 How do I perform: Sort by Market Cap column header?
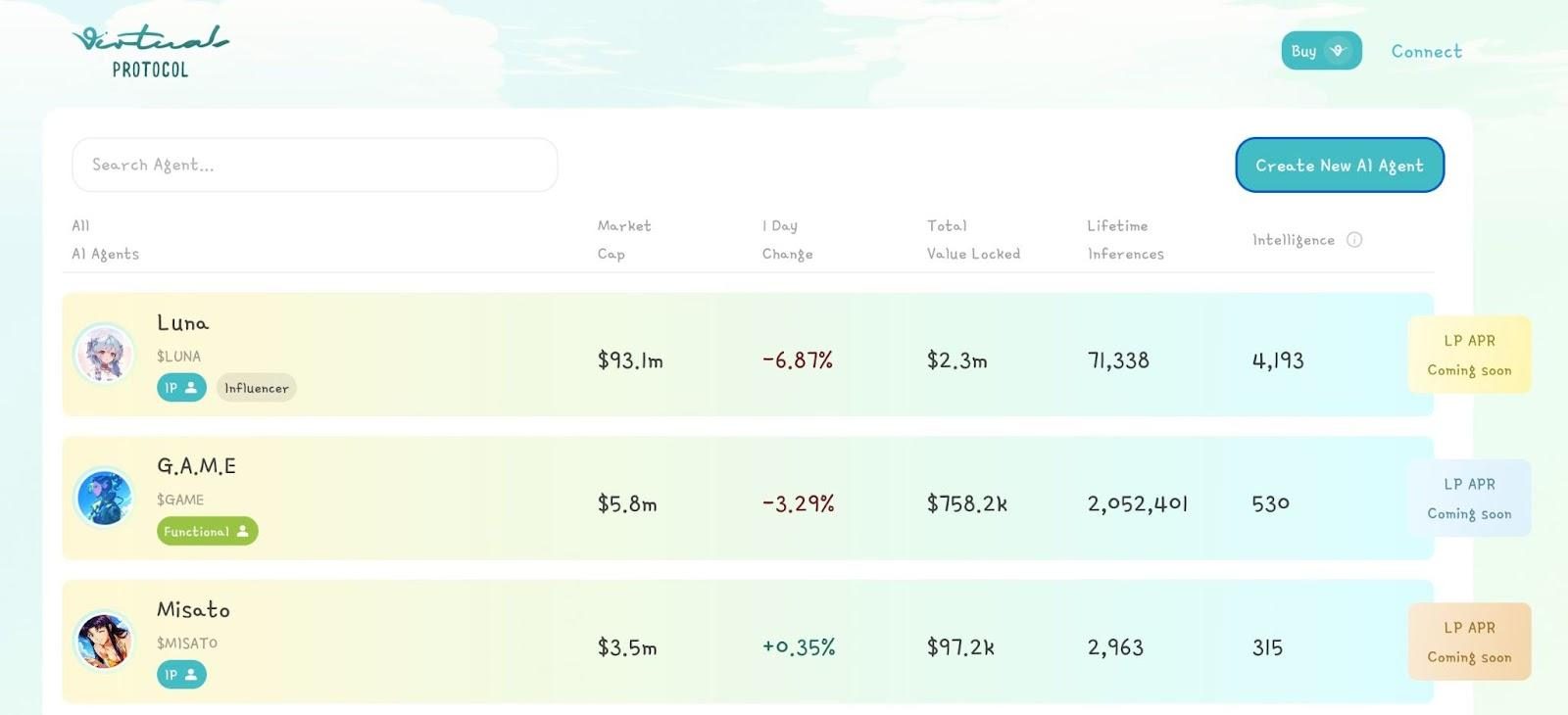(x=623, y=239)
